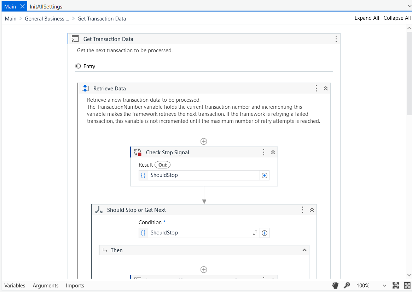The width and height of the screenshot is (412, 292).
Task: Activate the pan hand tool
Action: pyautogui.click(x=335, y=285)
